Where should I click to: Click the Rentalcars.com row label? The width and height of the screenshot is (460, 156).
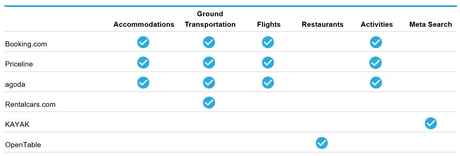tap(30, 104)
